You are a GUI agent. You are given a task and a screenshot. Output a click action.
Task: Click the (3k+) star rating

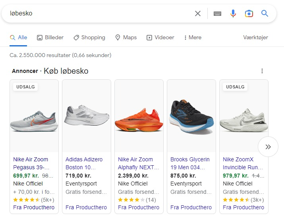[x=243, y=200]
